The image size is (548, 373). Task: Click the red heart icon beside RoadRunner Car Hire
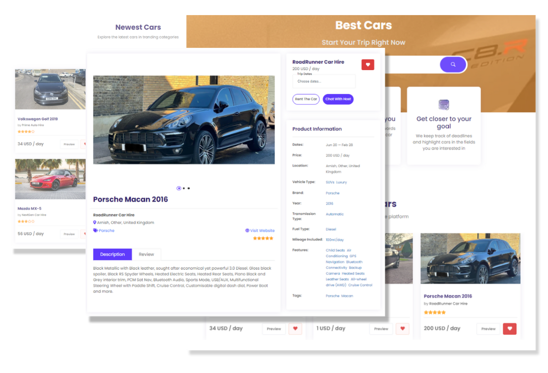point(368,65)
